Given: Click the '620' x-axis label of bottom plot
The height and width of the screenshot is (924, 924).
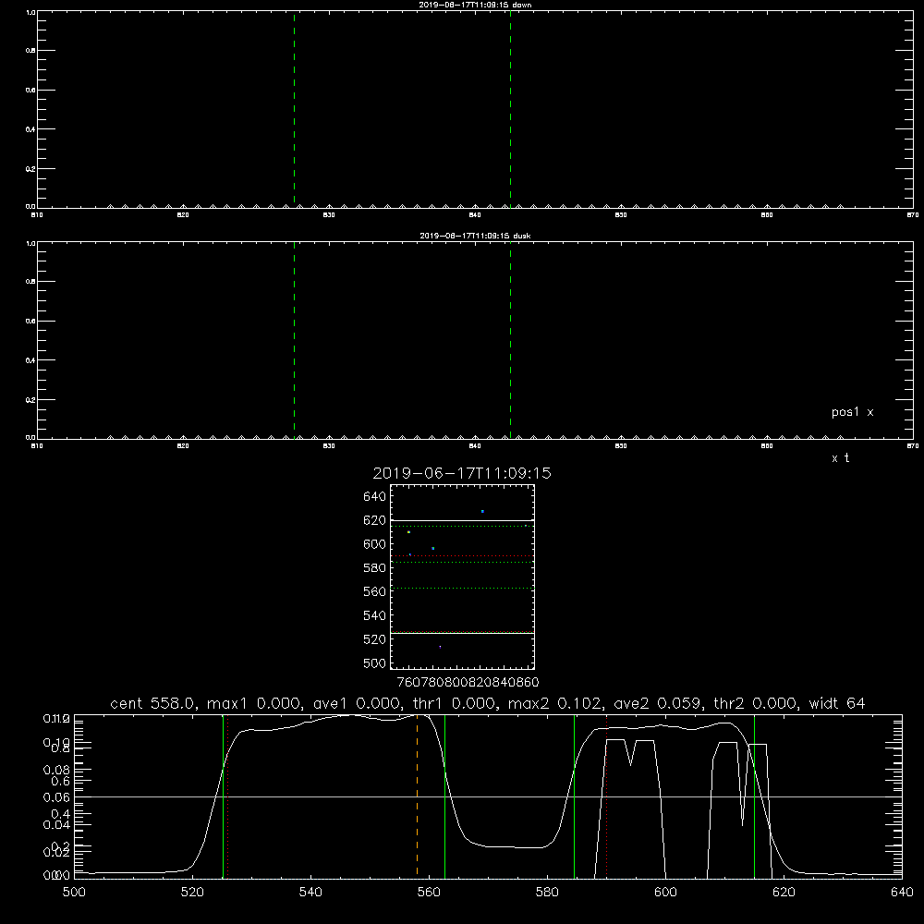Looking at the screenshot, I should (784, 893).
